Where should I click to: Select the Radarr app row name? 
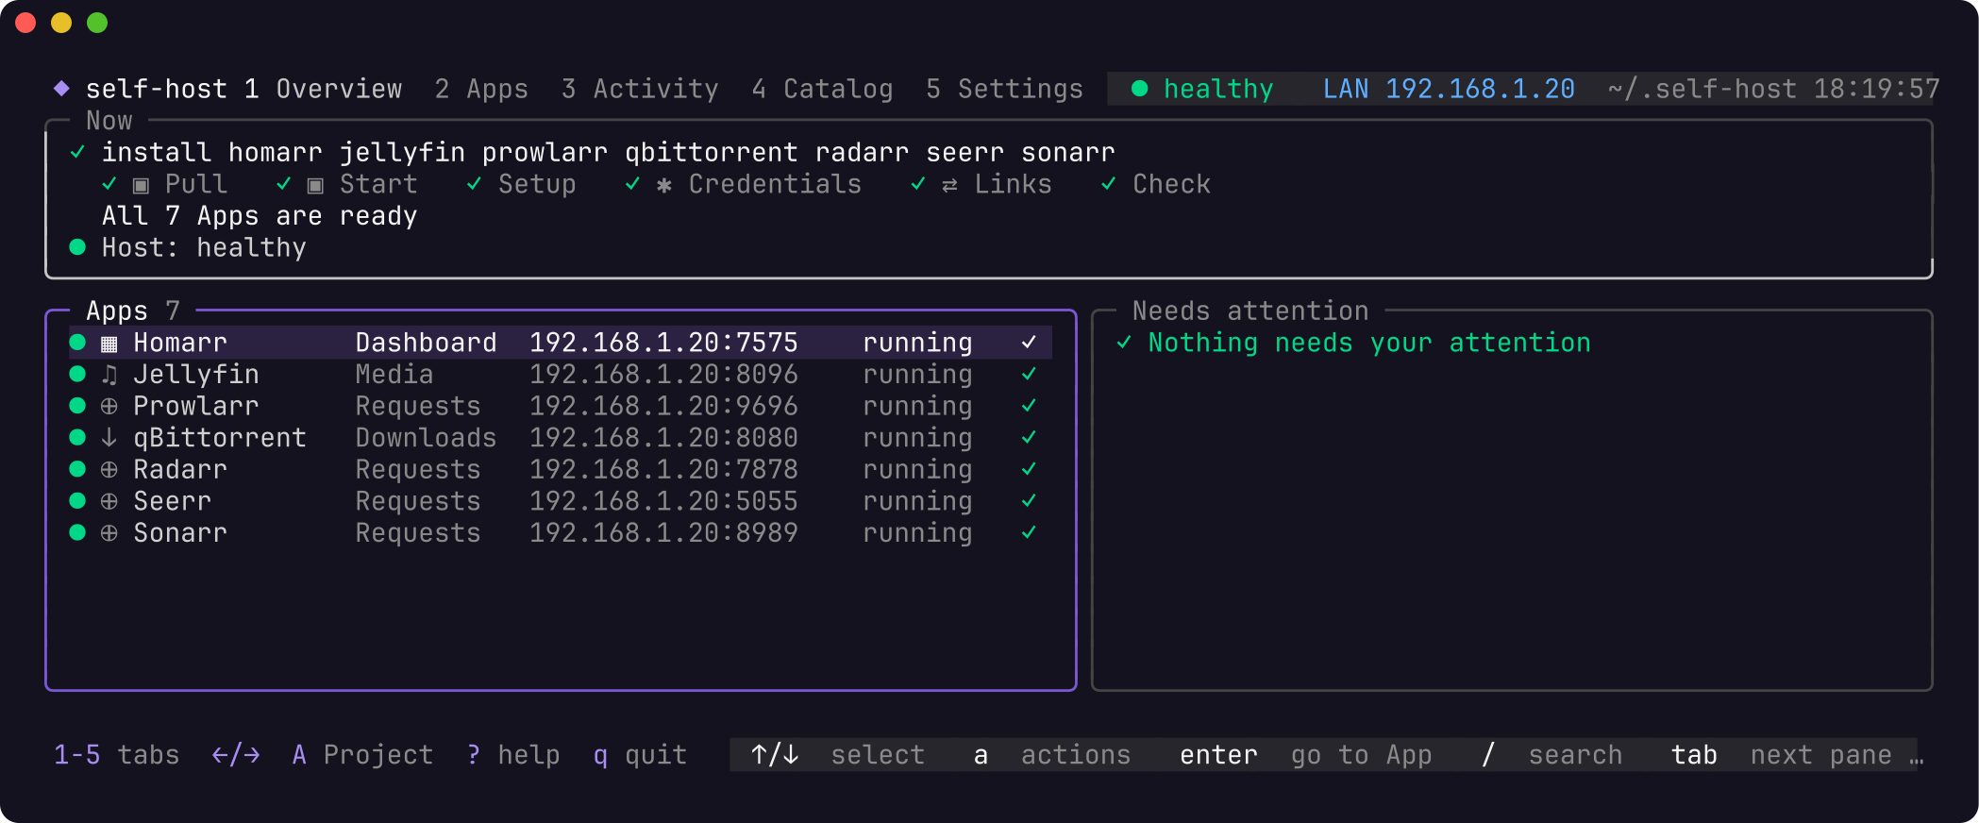(180, 469)
